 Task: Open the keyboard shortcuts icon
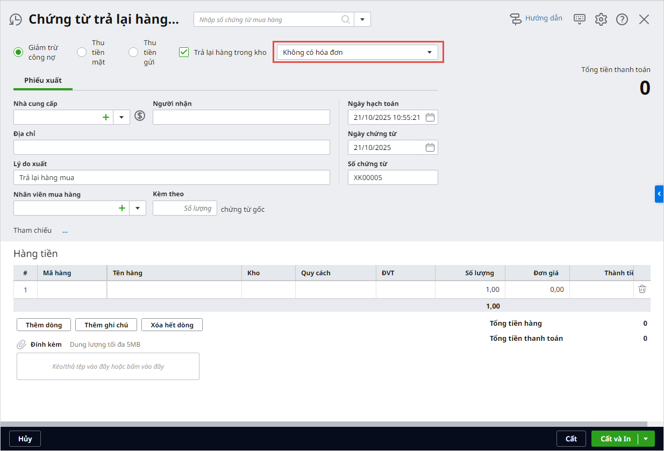579,19
